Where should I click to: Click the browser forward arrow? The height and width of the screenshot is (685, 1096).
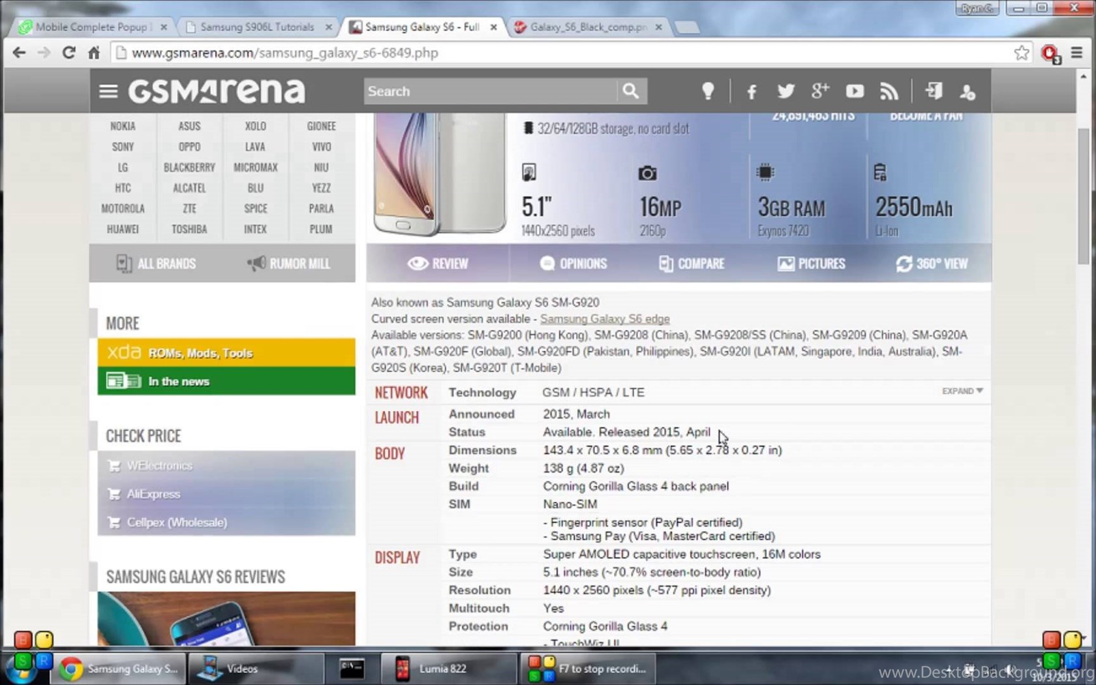click(x=44, y=53)
